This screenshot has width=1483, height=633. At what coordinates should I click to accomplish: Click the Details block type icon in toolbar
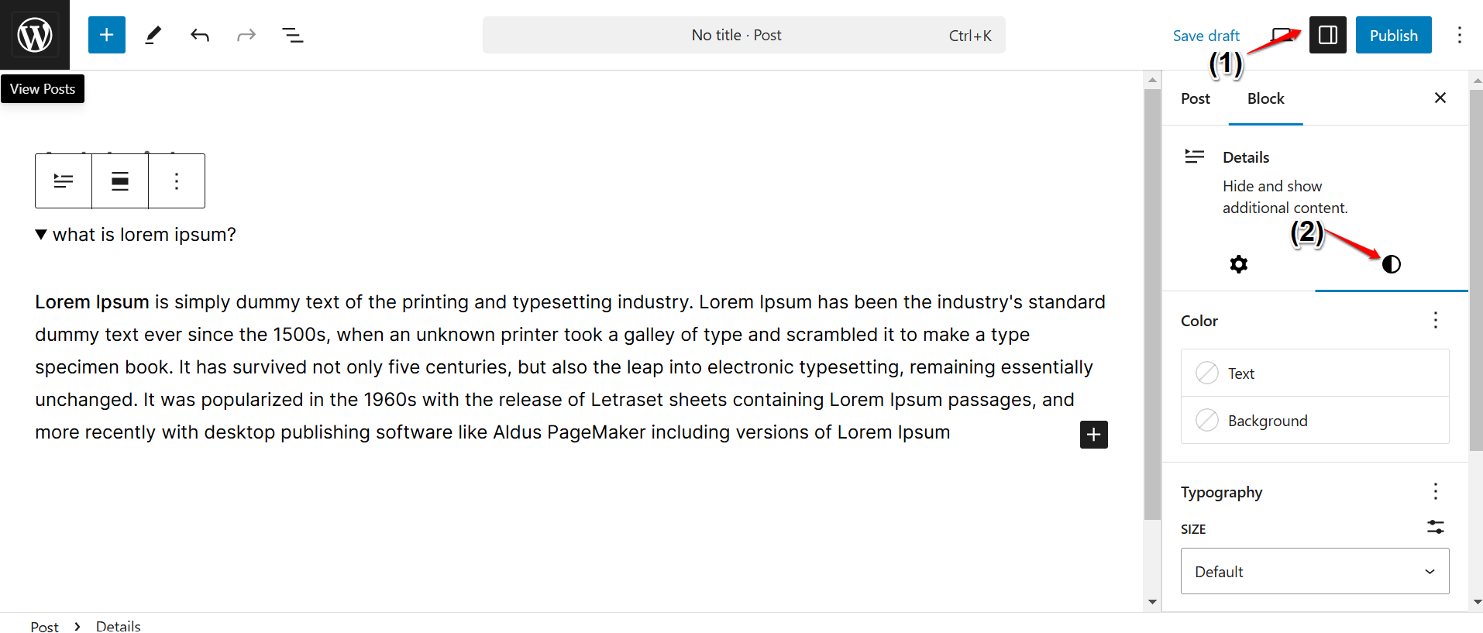pyautogui.click(x=64, y=181)
